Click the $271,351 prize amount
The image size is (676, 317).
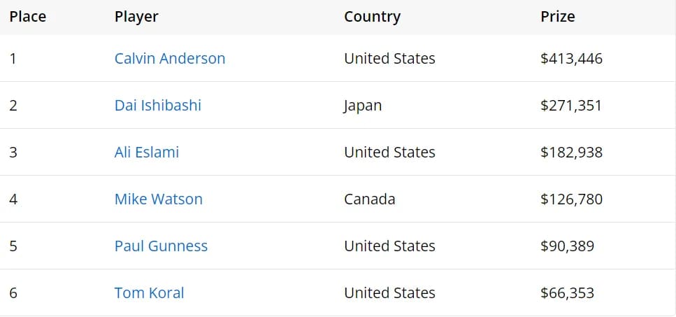570,106
